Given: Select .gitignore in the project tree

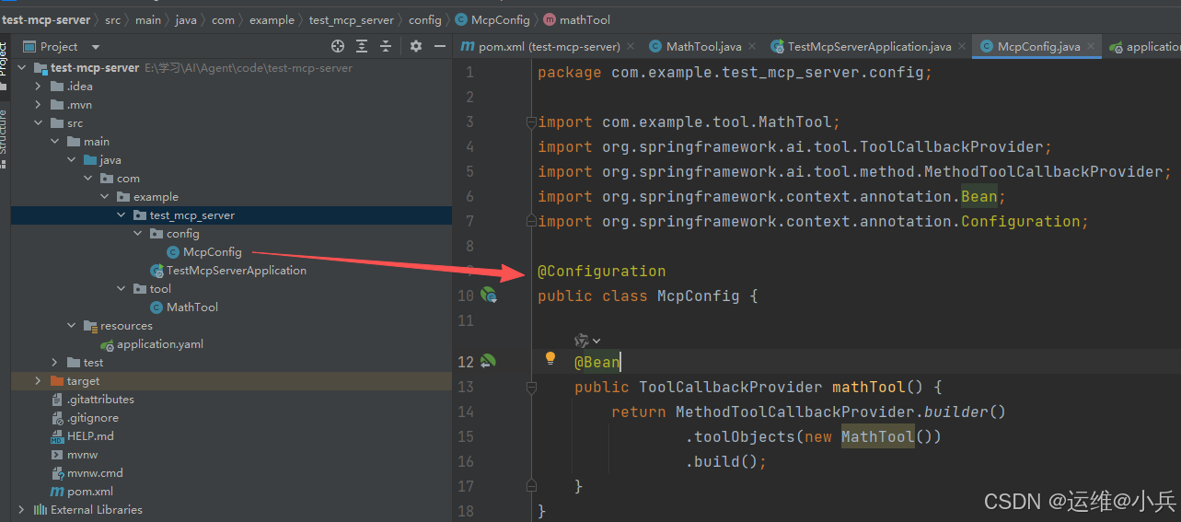Looking at the screenshot, I should point(93,418).
